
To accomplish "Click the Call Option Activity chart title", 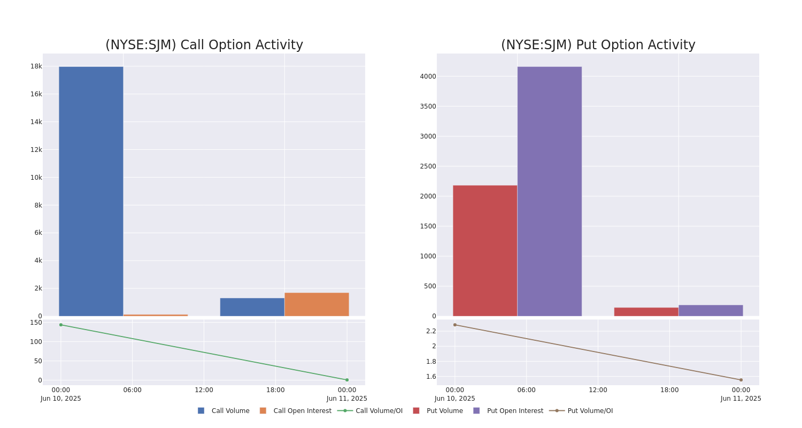I will (204, 45).
